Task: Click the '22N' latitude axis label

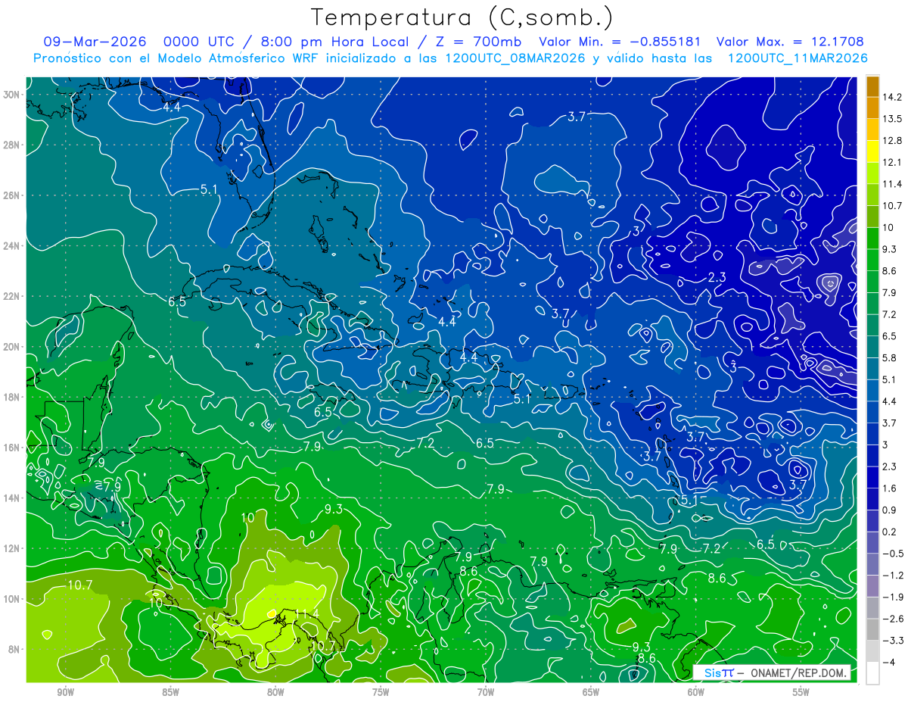Action: pyautogui.click(x=12, y=296)
